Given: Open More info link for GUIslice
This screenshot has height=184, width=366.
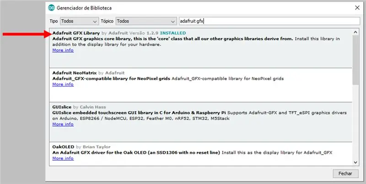Looking at the screenshot, I should tap(63, 124).
